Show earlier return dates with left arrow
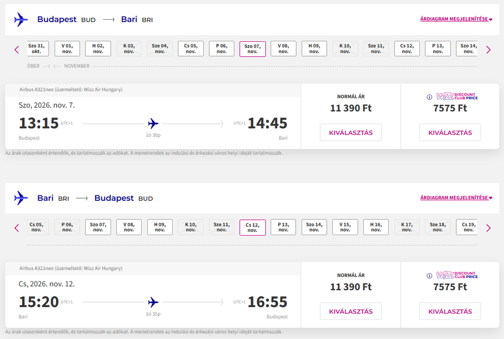This screenshot has width=504, height=339. (17, 228)
